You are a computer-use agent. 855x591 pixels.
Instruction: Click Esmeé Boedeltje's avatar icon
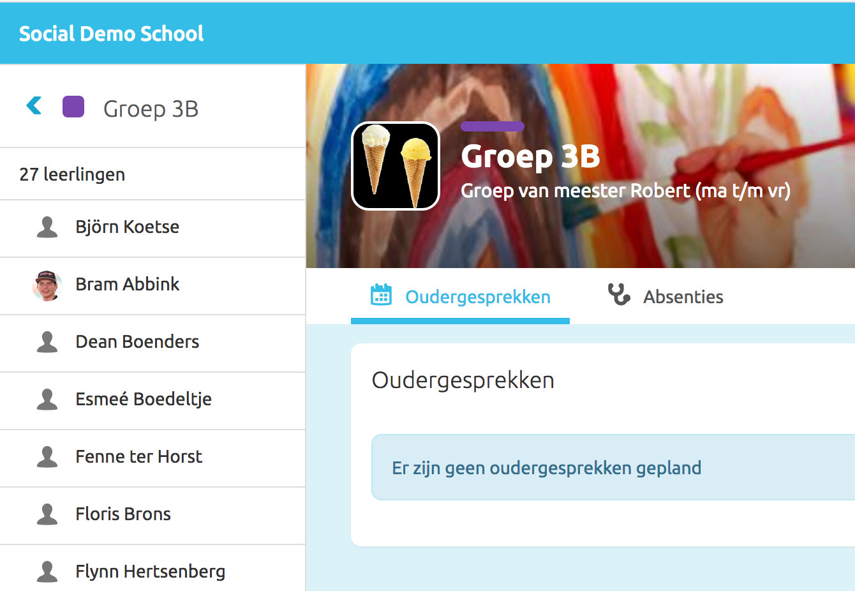click(47, 400)
